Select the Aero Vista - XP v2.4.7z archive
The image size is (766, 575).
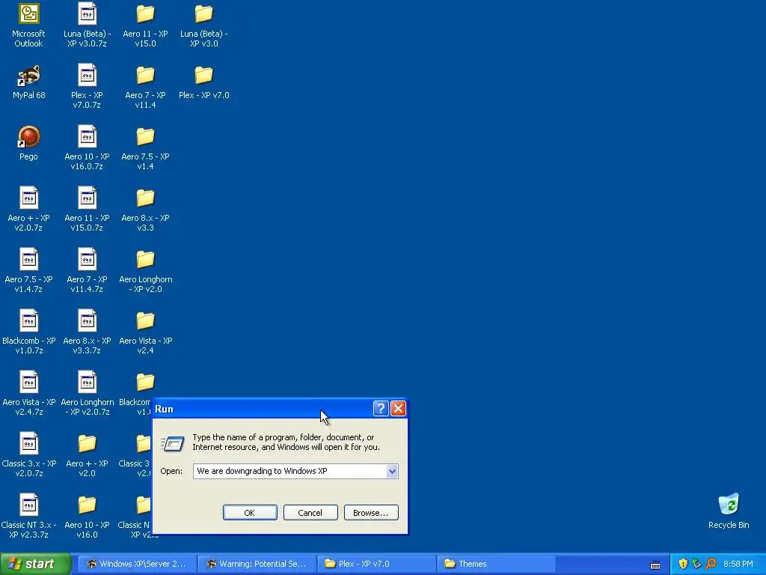(x=28, y=394)
